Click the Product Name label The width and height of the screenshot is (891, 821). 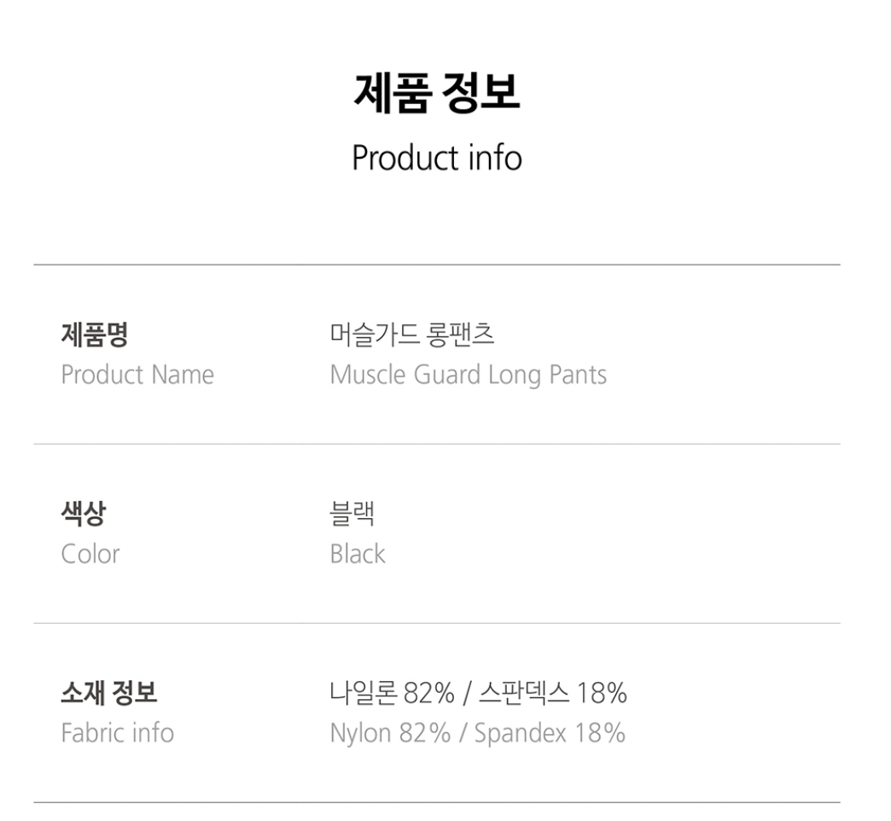click(x=137, y=375)
